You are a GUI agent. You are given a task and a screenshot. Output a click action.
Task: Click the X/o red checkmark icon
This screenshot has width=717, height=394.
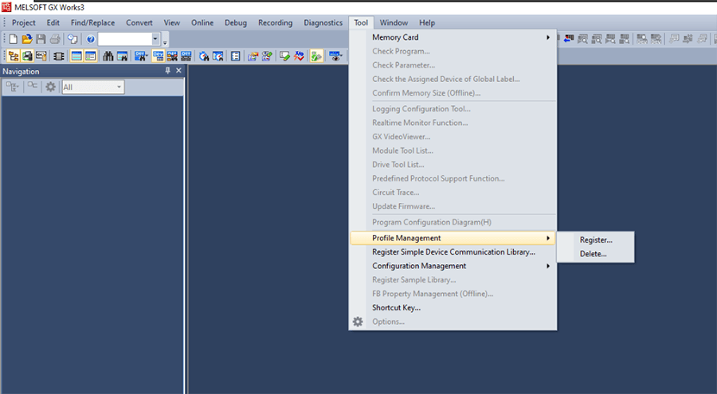299,57
